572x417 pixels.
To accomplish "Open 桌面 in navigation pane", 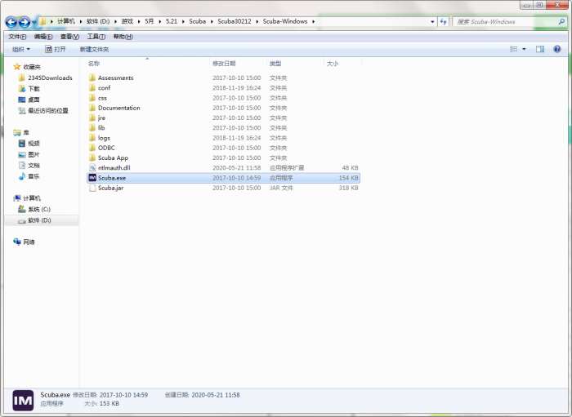I will point(34,100).
